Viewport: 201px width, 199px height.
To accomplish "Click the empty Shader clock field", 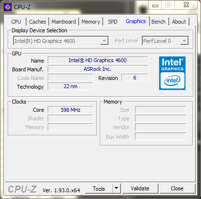I will click(70, 119).
